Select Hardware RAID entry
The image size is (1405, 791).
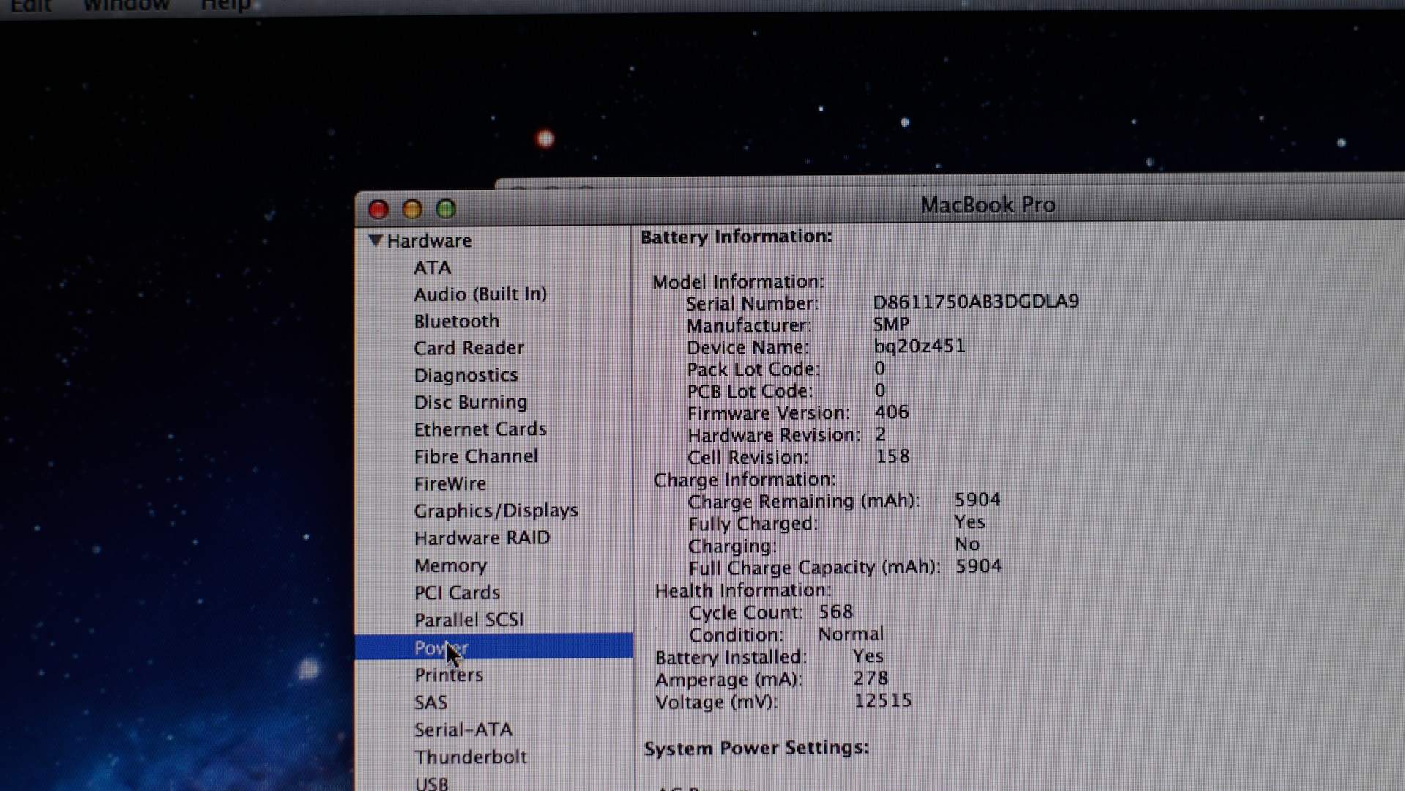click(x=482, y=538)
